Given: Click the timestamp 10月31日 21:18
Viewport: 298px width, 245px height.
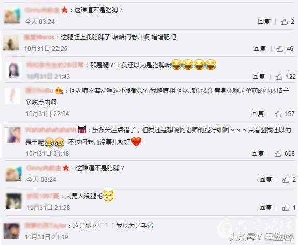Looking at the screenshot, I should coord(48,154).
